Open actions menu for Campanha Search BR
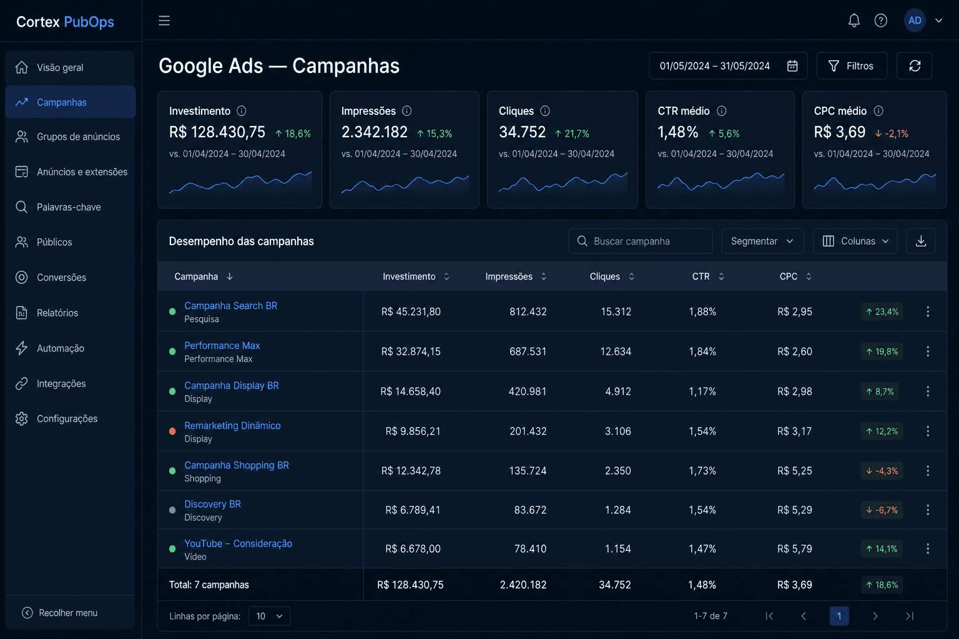This screenshot has height=639, width=959. [928, 311]
